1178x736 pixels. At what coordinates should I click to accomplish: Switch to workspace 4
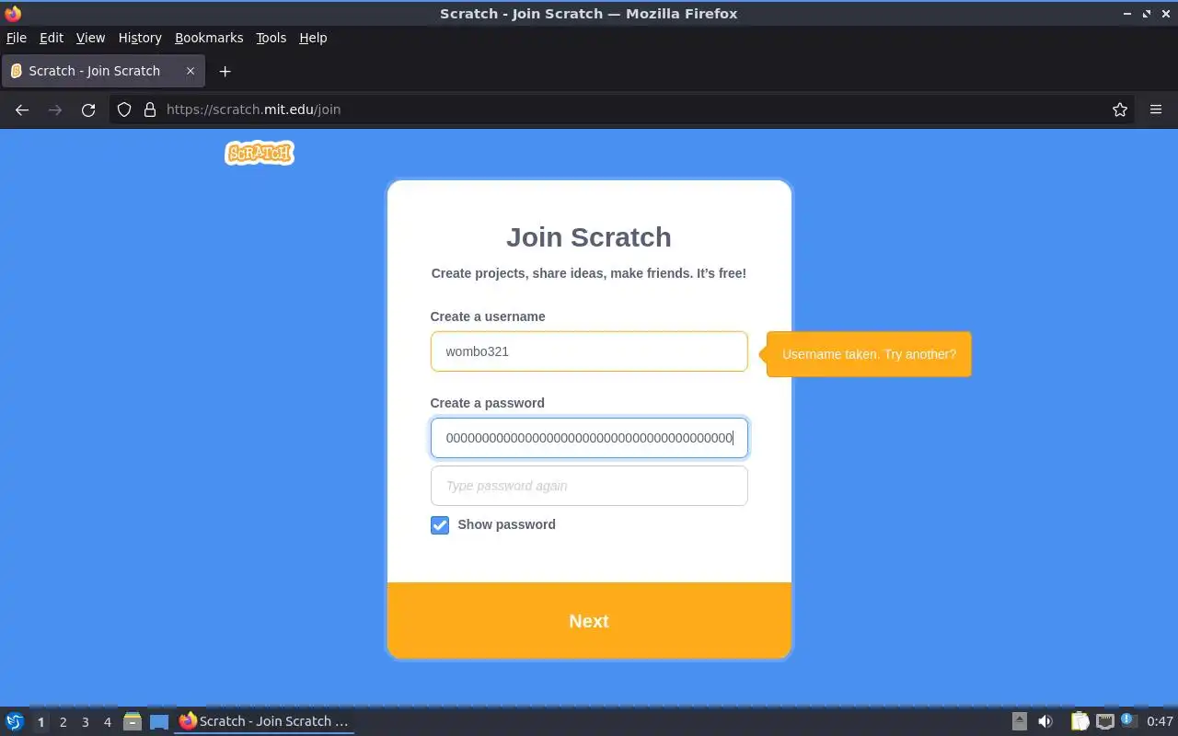coord(107,722)
